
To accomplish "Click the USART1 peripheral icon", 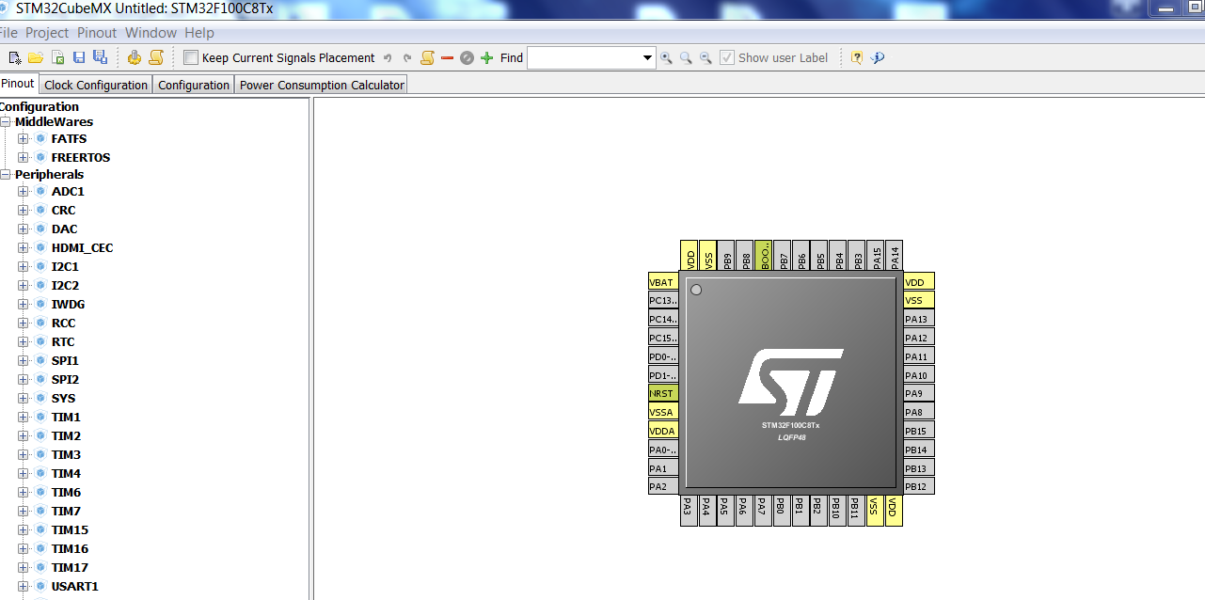I will point(40,586).
